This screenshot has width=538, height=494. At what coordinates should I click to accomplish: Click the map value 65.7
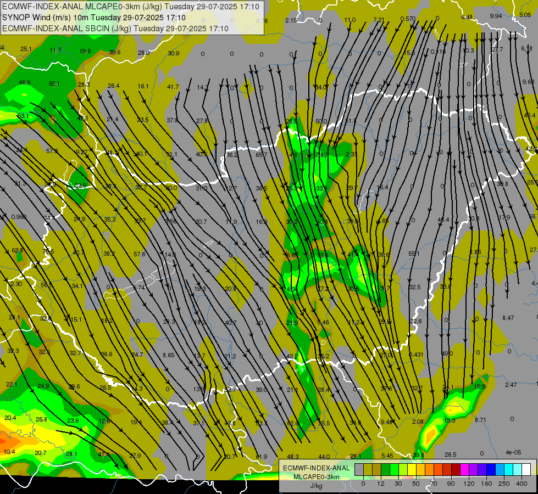coord(262,155)
